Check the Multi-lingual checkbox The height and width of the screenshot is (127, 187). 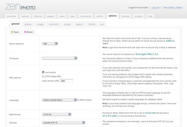pyautogui.click(x=78, y=100)
